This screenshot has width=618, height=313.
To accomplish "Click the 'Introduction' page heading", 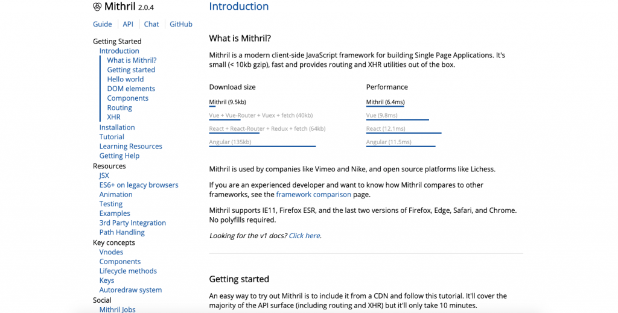I will (239, 6).
